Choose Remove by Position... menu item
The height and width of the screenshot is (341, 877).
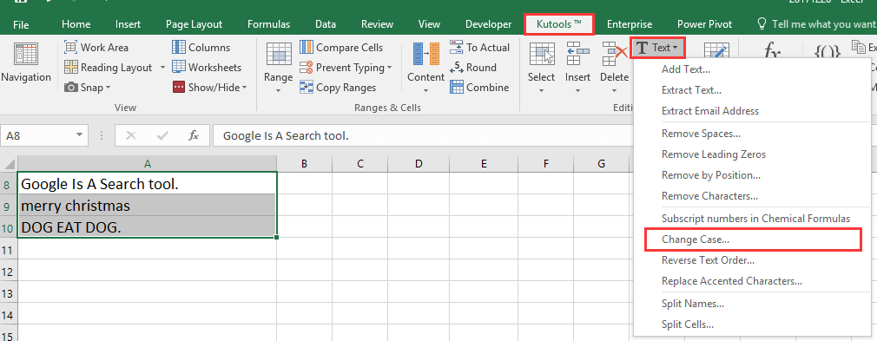(x=752, y=175)
